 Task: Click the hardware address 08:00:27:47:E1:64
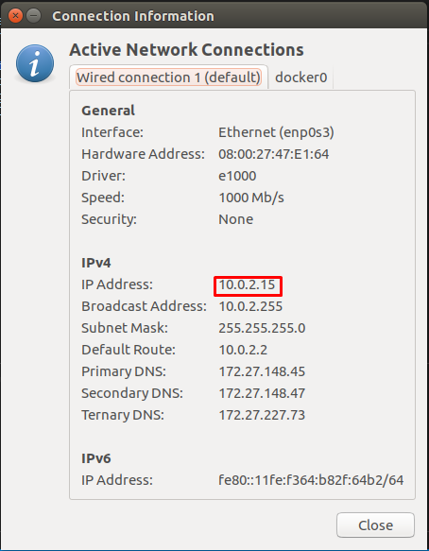(x=274, y=154)
